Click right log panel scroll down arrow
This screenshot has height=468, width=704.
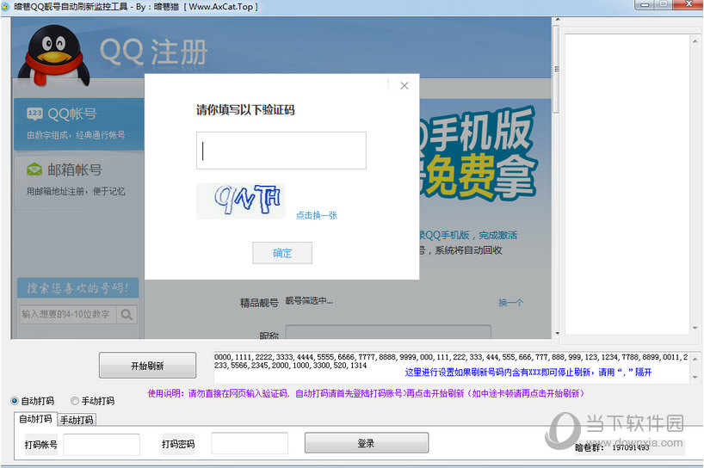pos(695,328)
